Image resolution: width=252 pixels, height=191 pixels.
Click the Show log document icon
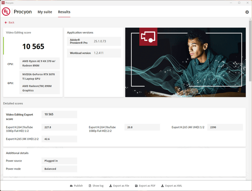[x=90, y=186]
